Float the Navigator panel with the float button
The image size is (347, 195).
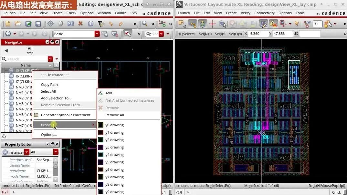pyautogui.click(x=52, y=42)
